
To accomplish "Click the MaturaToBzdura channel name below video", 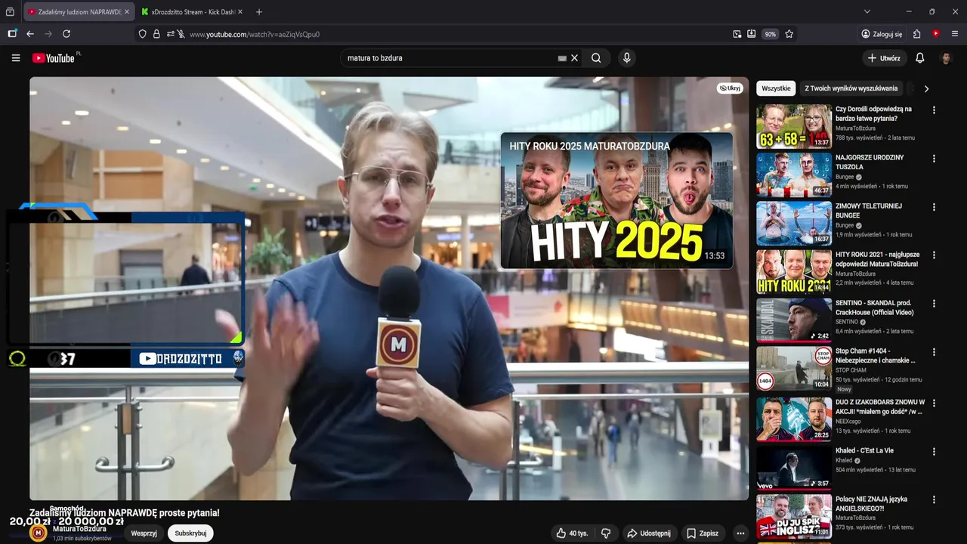I will coord(79,529).
